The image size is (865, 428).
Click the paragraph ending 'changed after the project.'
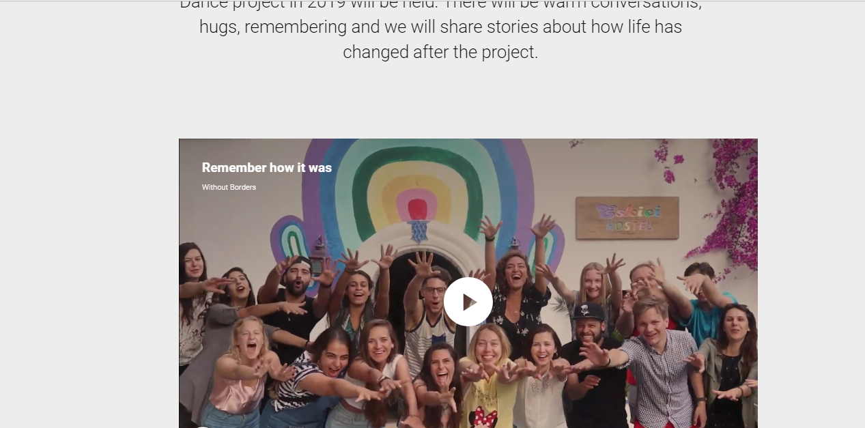click(x=440, y=27)
